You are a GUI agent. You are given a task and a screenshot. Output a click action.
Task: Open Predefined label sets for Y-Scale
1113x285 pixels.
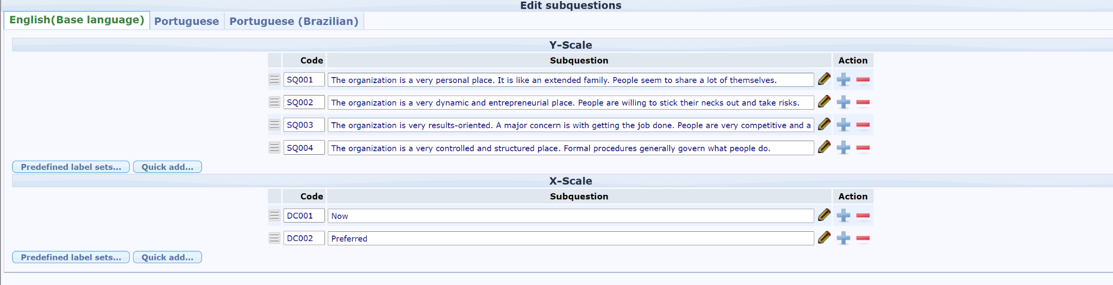point(71,167)
